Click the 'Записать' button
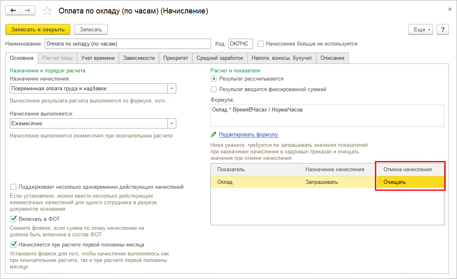This screenshot has width=457, height=279. click(x=91, y=29)
